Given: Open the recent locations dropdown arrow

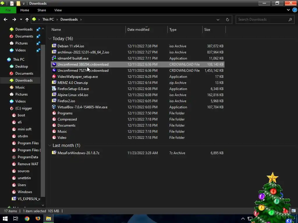Looking at the screenshot, I should [x=21, y=19].
